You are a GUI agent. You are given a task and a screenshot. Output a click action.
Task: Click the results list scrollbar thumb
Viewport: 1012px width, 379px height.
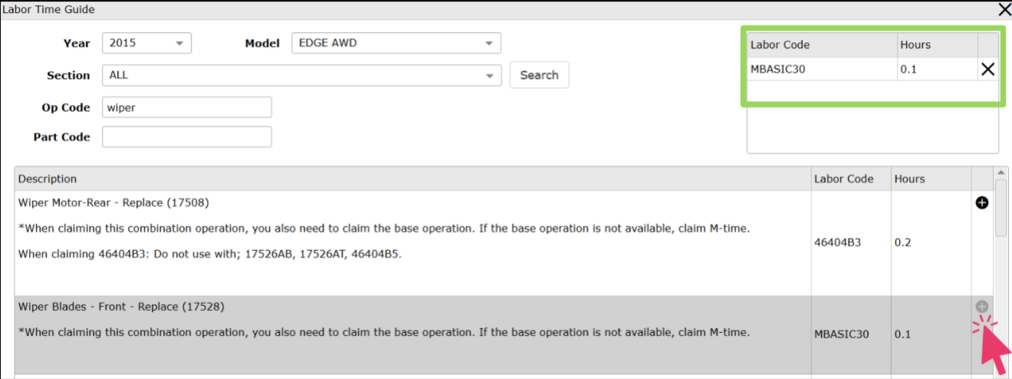[x=1001, y=207]
